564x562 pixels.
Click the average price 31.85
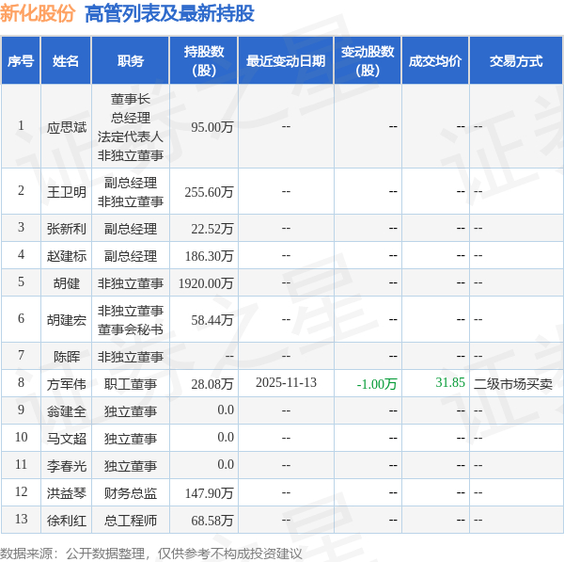[450, 382]
